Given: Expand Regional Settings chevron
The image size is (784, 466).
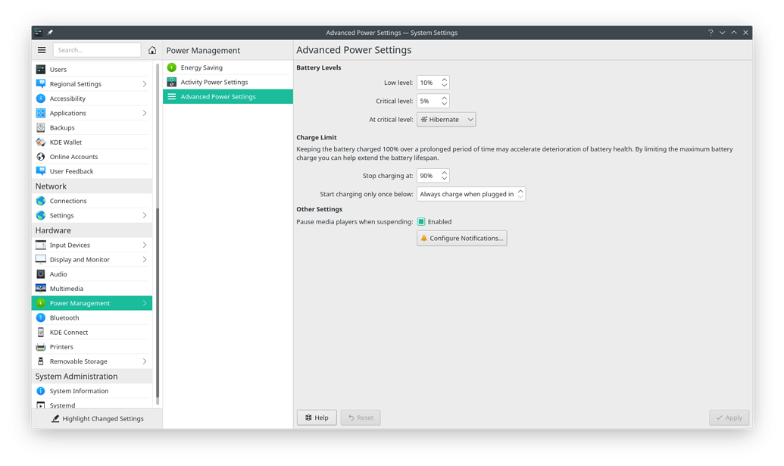Looking at the screenshot, I should click(145, 84).
